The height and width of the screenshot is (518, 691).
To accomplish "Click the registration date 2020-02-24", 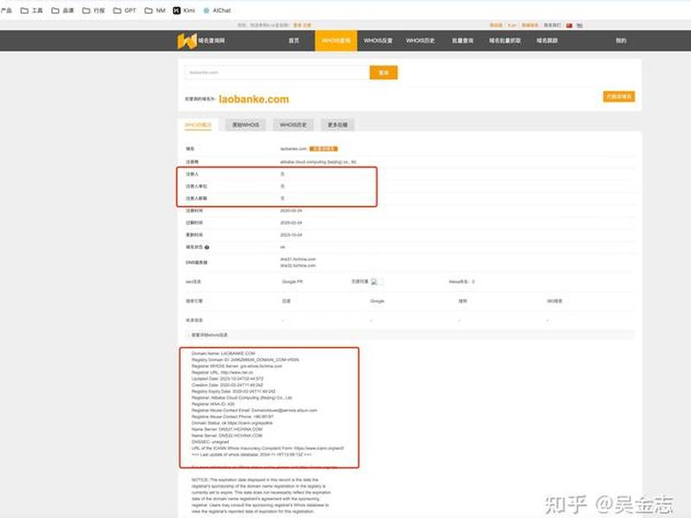I will tap(291, 211).
